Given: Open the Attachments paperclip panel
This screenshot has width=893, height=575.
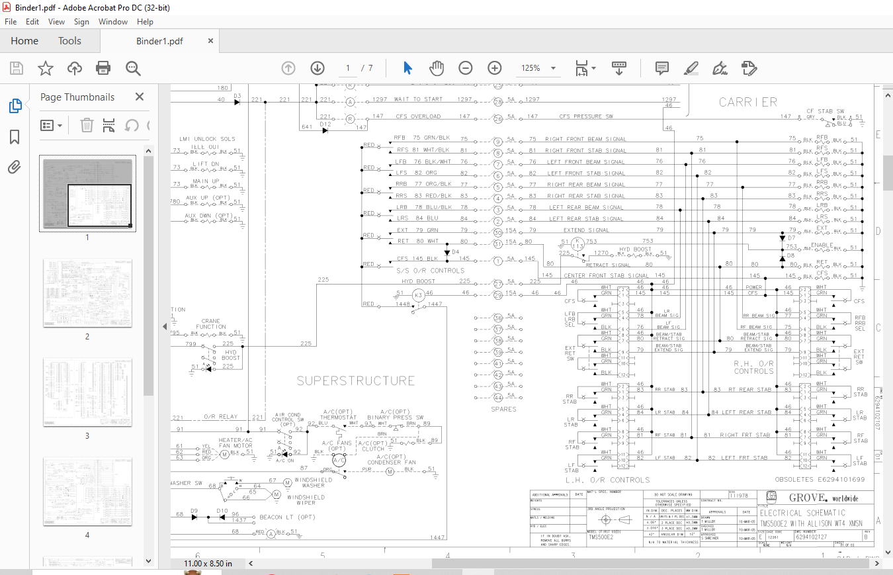Looking at the screenshot, I should (x=15, y=167).
